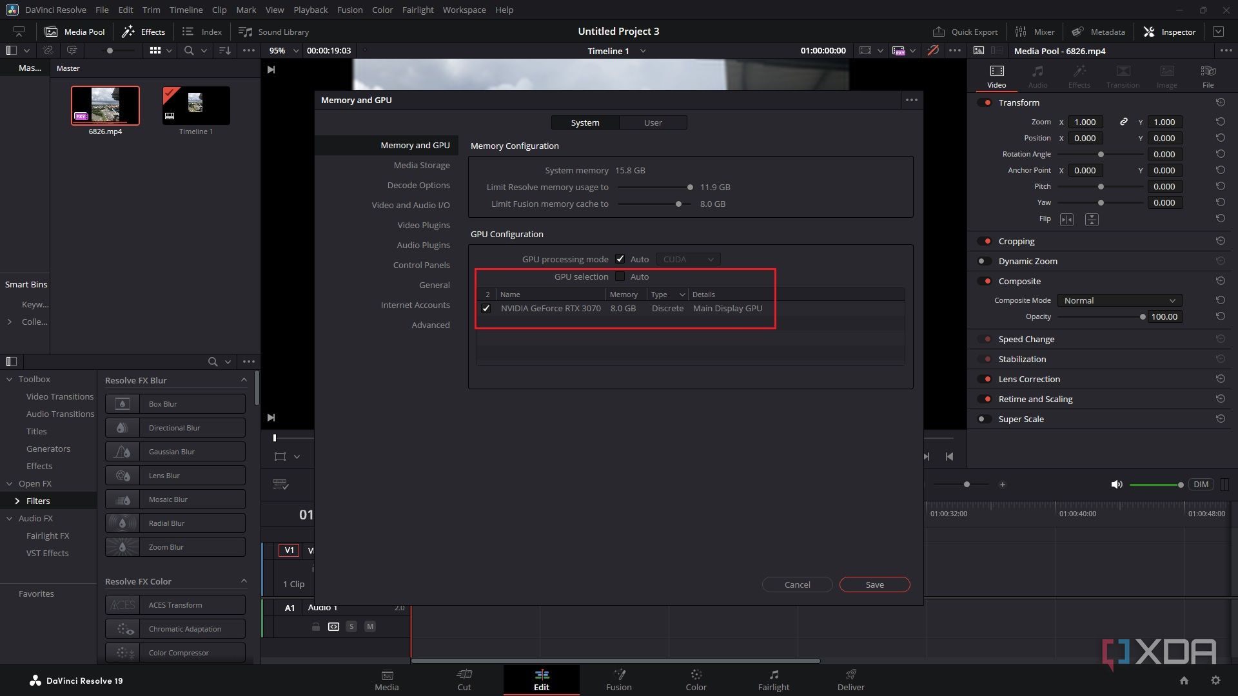Click Cancel to dismiss the dialog
The width and height of the screenshot is (1238, 696).
(x=797, y=585)
